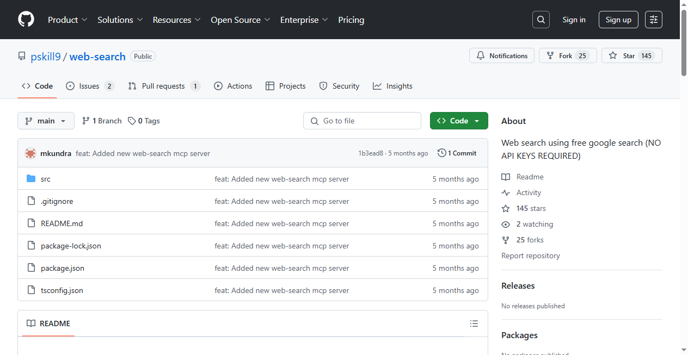Click the commit message in the src row
This screenshot has width=688, height=355.
point(282,179)
